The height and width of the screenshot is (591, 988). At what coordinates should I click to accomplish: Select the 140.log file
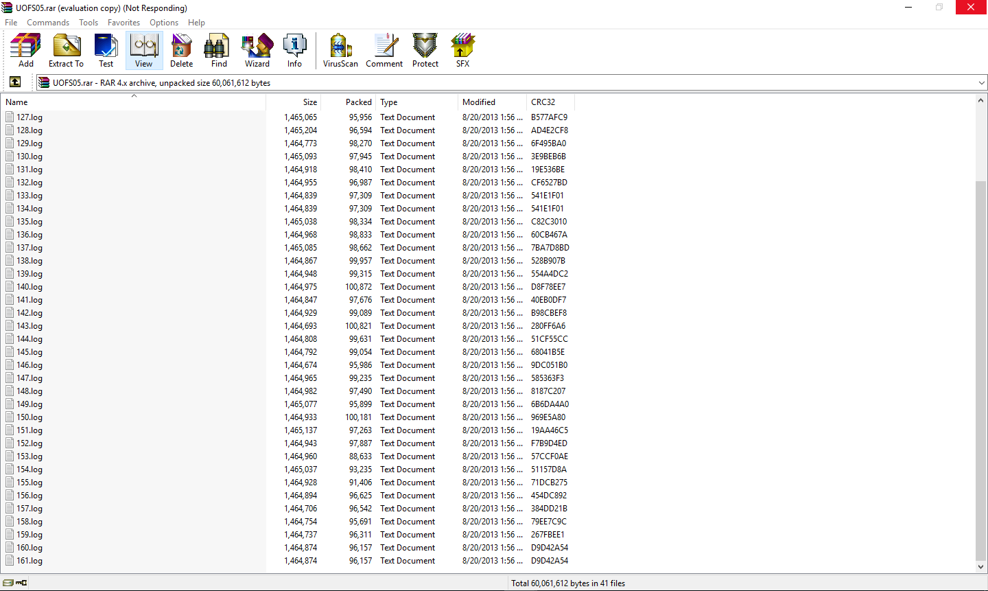30,287
